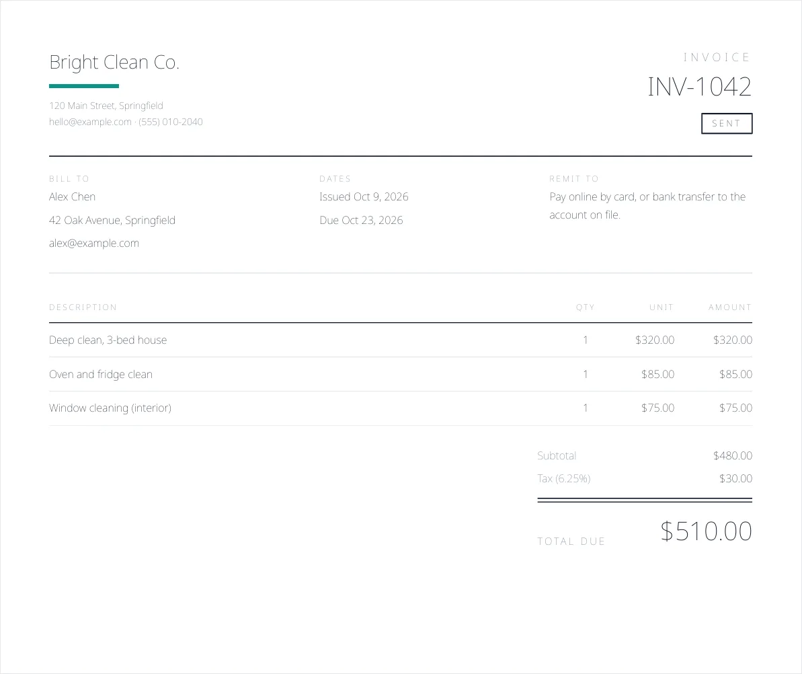This screenshot has height=674, width=802.
Task: Click the DATES section label
Action: (335, 179)
